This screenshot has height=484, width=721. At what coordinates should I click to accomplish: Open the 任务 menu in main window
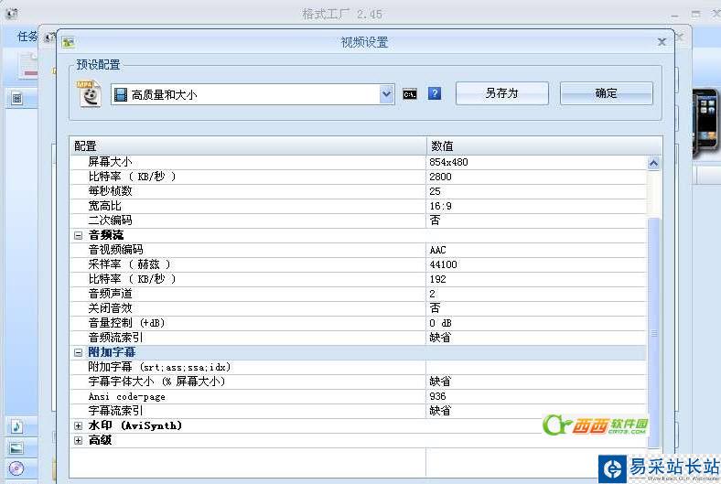click(x=27, y=37)
